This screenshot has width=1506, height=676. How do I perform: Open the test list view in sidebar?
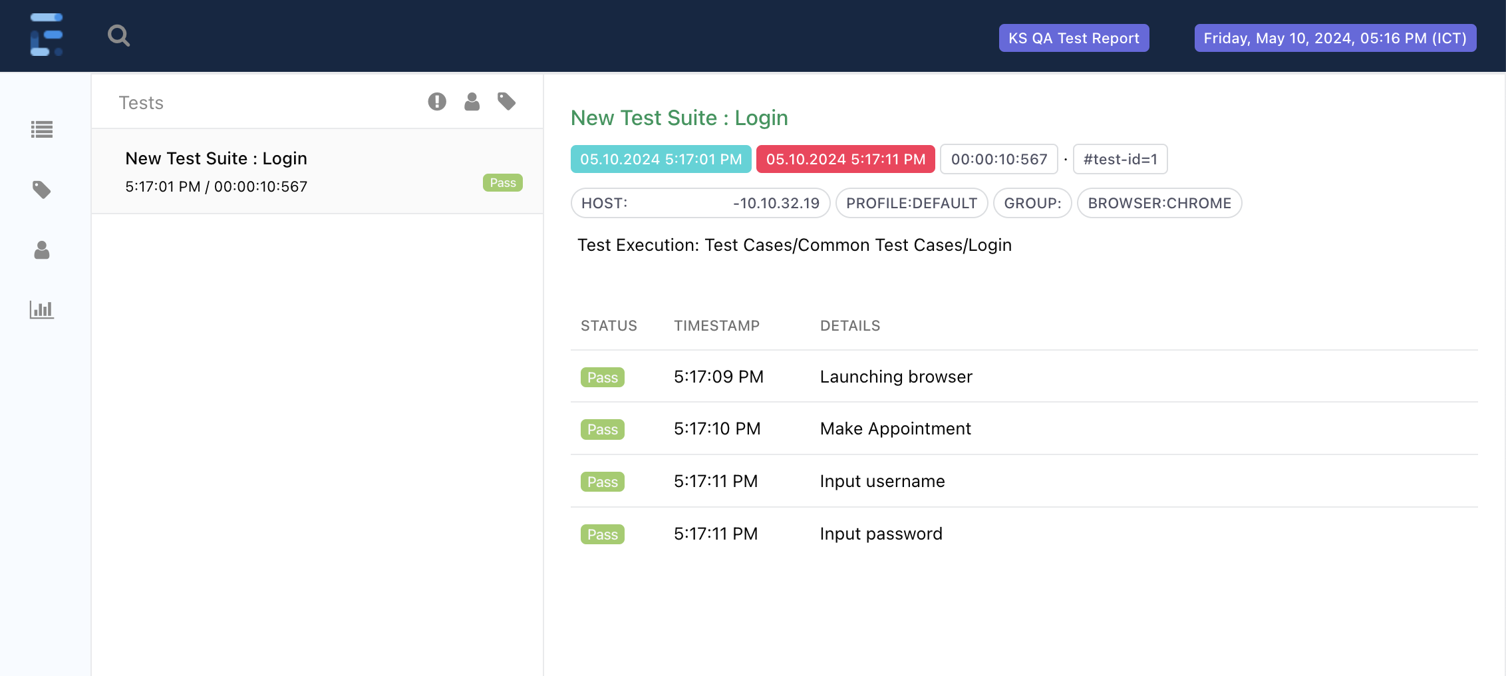pyautogui.click(x=41, y=129)
